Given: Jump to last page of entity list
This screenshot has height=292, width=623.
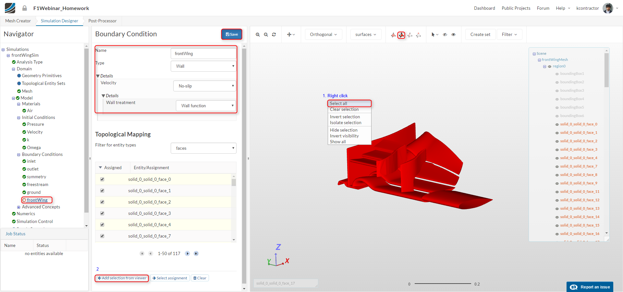Looking at the screenshot, I should pos(196,253).
